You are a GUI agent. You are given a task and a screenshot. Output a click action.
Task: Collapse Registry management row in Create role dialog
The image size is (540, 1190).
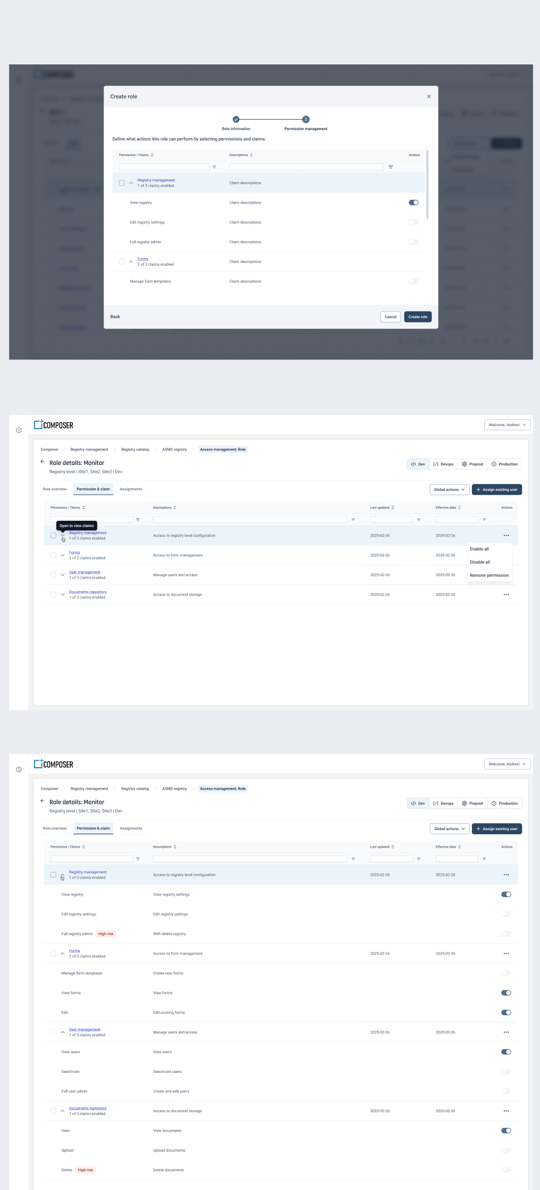[131, 183]
